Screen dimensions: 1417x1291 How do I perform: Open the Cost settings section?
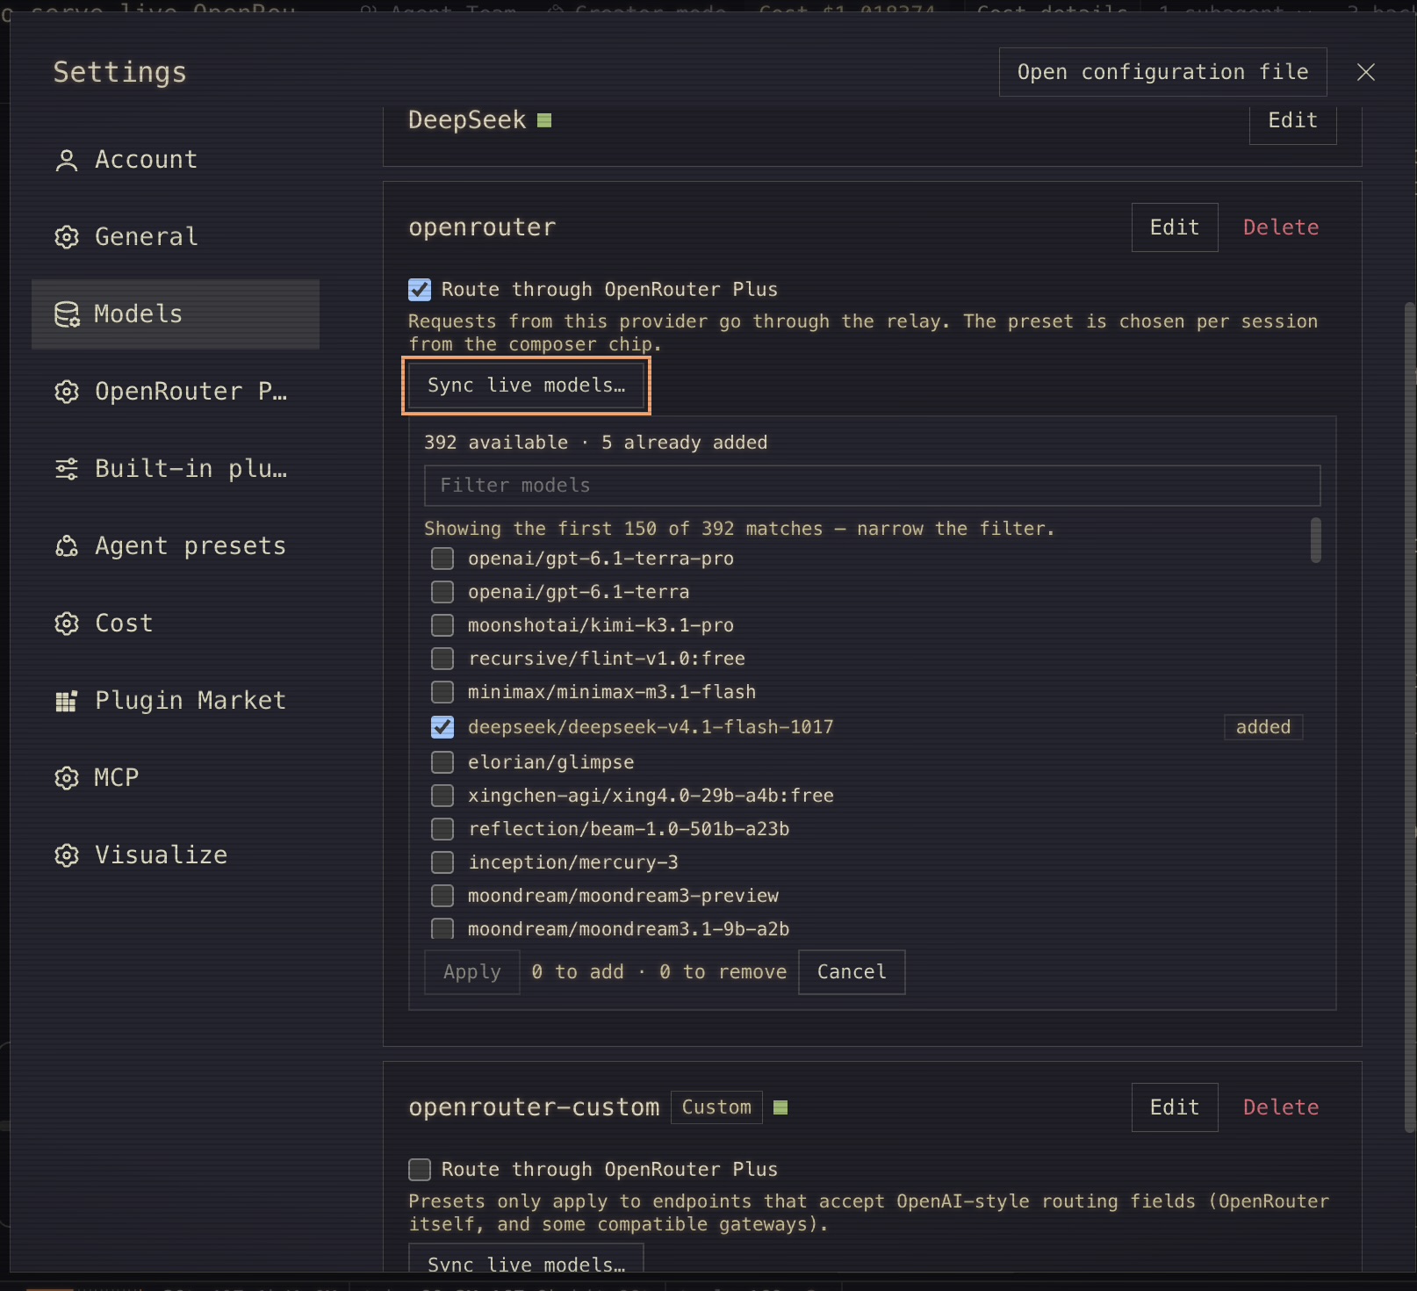[x=176, y=624]
